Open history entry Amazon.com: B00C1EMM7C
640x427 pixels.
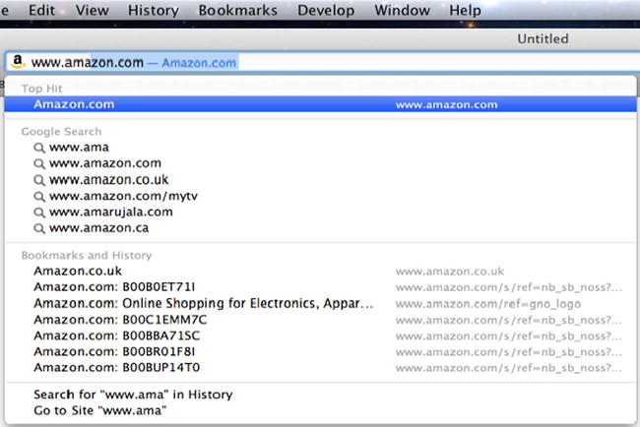click(x=320, y=320)
